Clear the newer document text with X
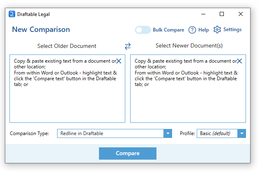 tap(239, 61)
